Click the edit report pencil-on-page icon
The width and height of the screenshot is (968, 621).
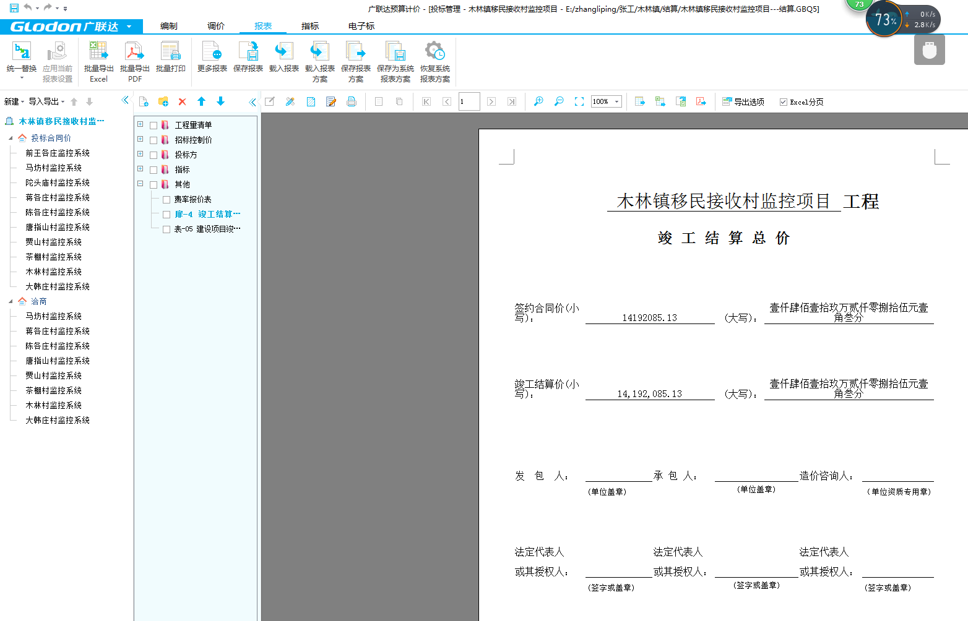pos(331,101)
